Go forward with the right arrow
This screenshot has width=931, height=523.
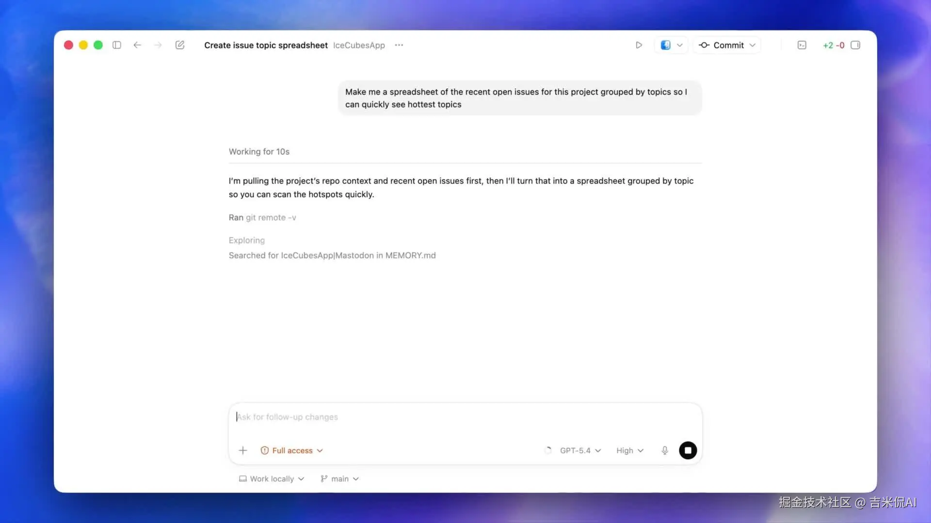tap(158, 45)
